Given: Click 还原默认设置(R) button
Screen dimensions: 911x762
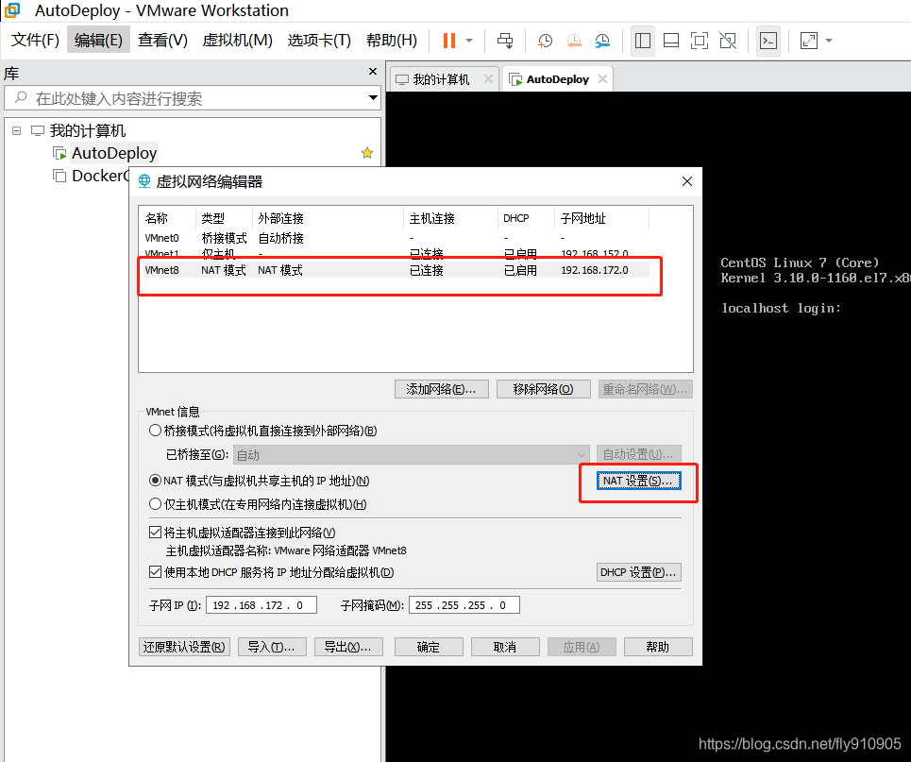Looking at the screenshot, I should point(184,647).
